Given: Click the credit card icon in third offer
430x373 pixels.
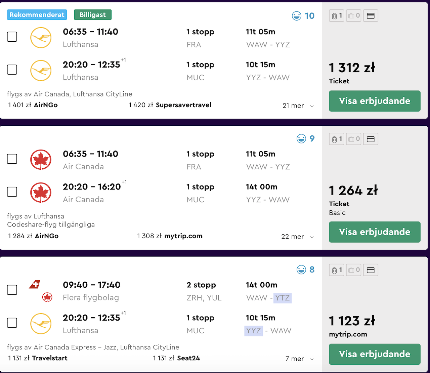Looking at the screenshot, I should point(371,270).
